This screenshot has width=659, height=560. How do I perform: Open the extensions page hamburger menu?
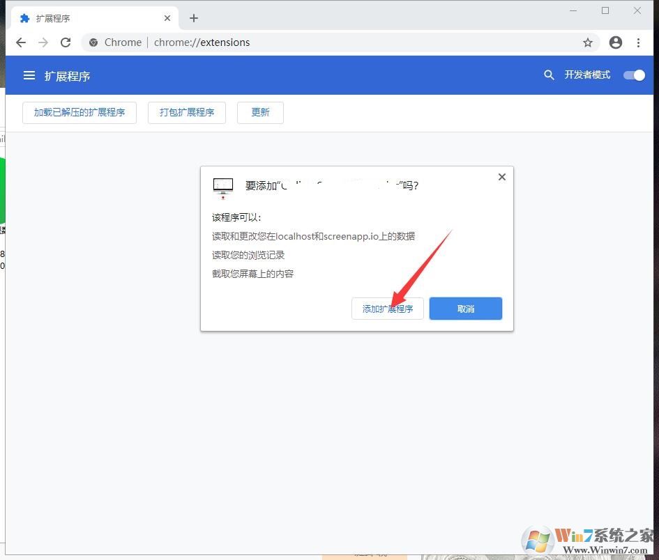pos(29,75)
